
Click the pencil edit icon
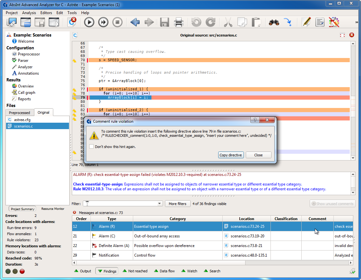[306, 22]
